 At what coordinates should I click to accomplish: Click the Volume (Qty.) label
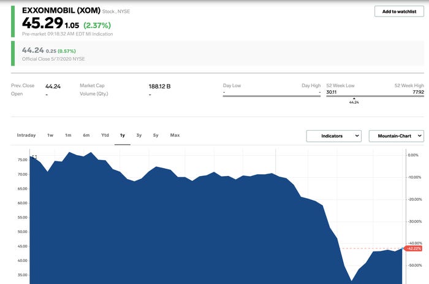pyautogui.click(x=94, y=94)
